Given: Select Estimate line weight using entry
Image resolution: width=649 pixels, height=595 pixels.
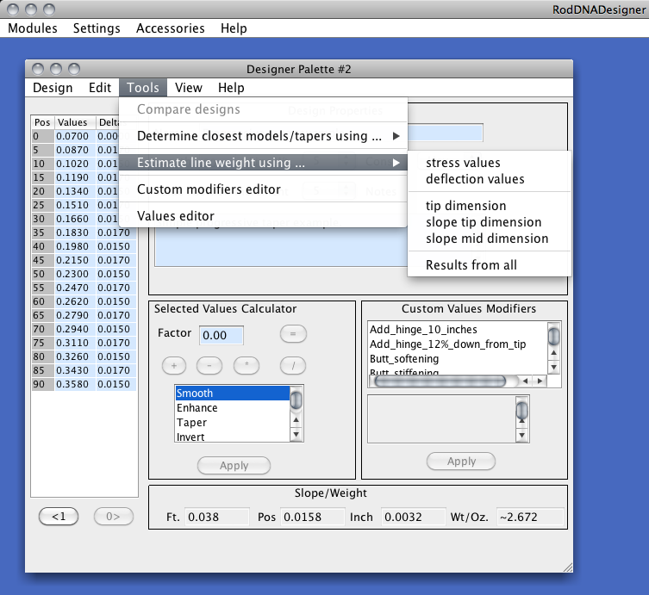Looking at the screenshot, I should click(x=263, y=163).
